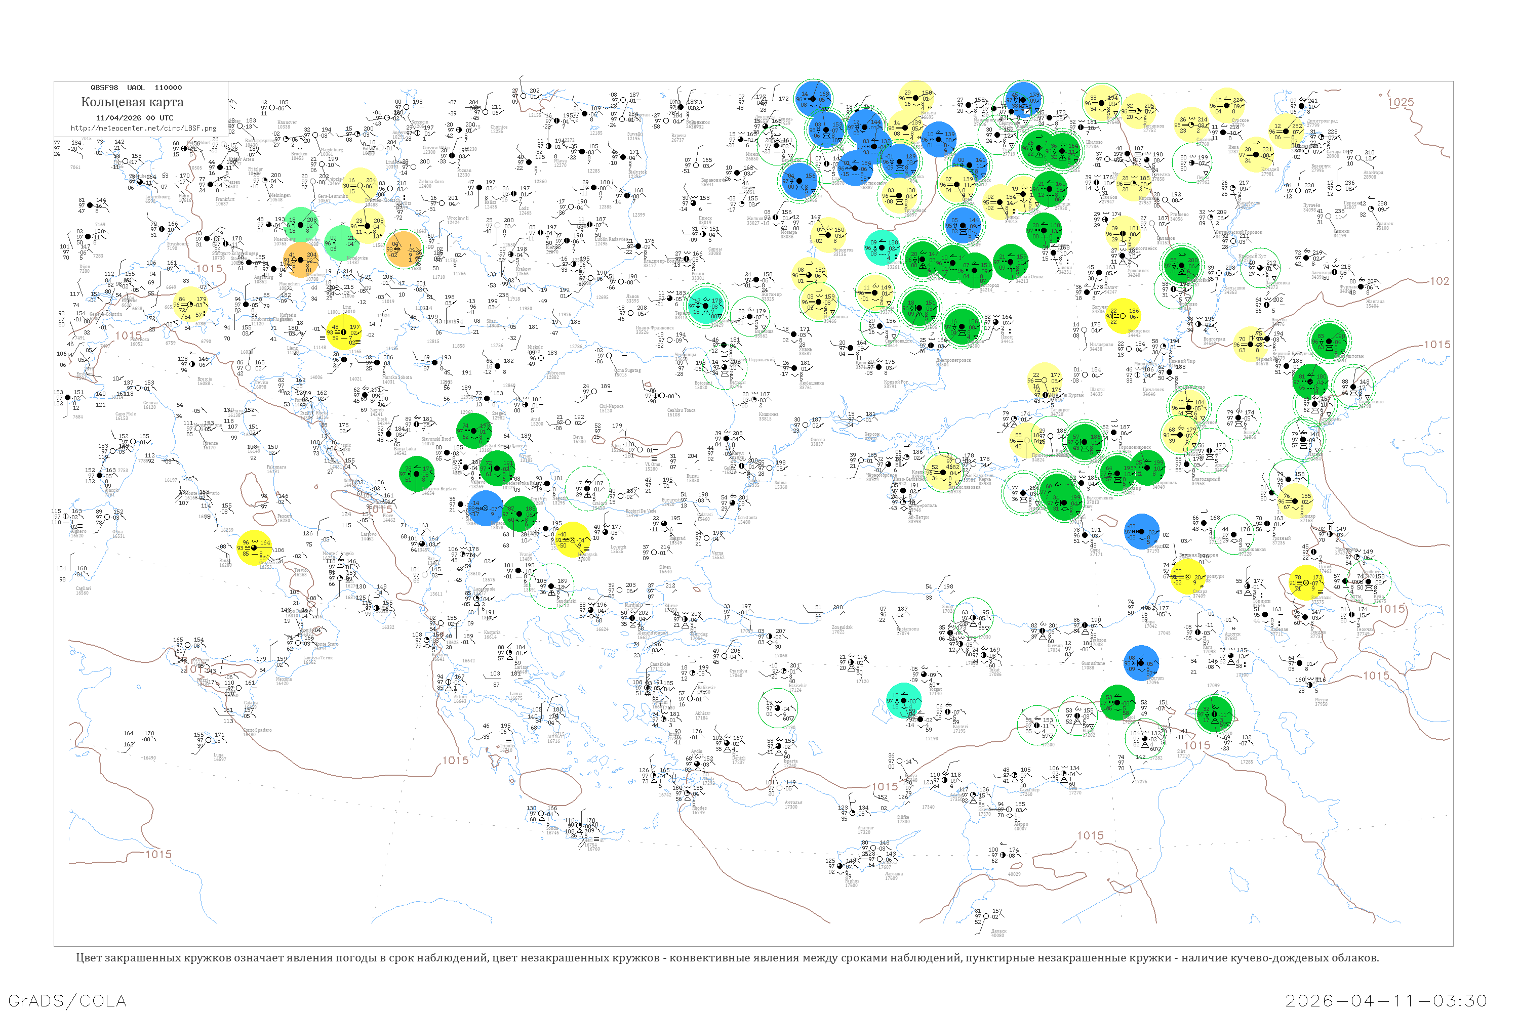
Task: Click the light-green circle near Nuernberg
Action: pyautogui.click(x=301, y=225)
